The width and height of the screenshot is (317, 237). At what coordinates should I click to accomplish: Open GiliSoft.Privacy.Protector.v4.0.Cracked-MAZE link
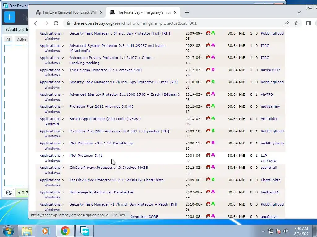coord(109,168)
